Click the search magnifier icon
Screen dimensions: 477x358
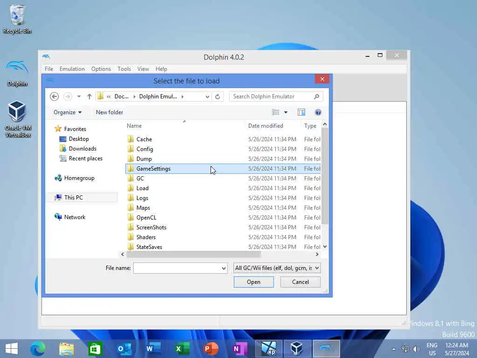[316, 96]
